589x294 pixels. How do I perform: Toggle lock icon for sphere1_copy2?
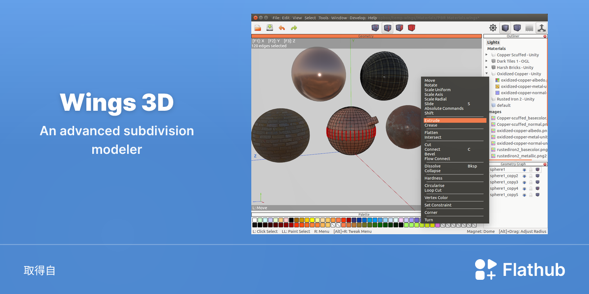coord(531,176)
